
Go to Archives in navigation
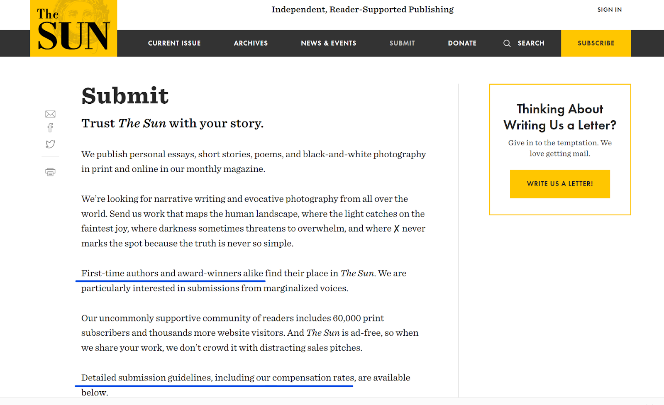pyautogui.click(x=251, y=43)
